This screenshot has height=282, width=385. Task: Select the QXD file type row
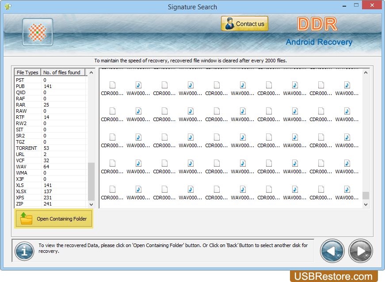pyautogui.click(x=50, y=92)
